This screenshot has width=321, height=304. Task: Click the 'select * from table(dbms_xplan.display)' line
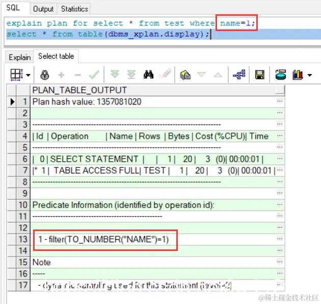(108, 34)
